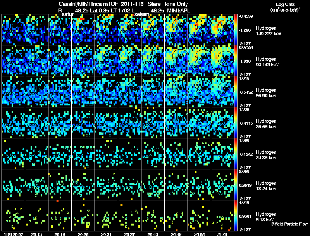Click the Hydrogen 55-90 keV panel at 20:55
310x236 pixels.
click(x=200, y=92)
